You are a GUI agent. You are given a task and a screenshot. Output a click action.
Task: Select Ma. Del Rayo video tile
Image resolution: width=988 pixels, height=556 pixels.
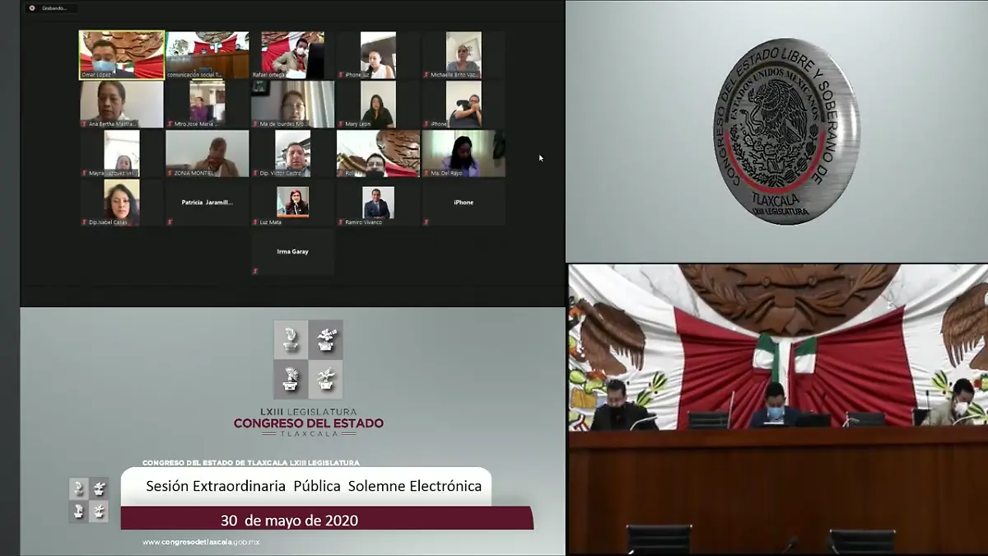pyautogui.click(x=464, y=153)
